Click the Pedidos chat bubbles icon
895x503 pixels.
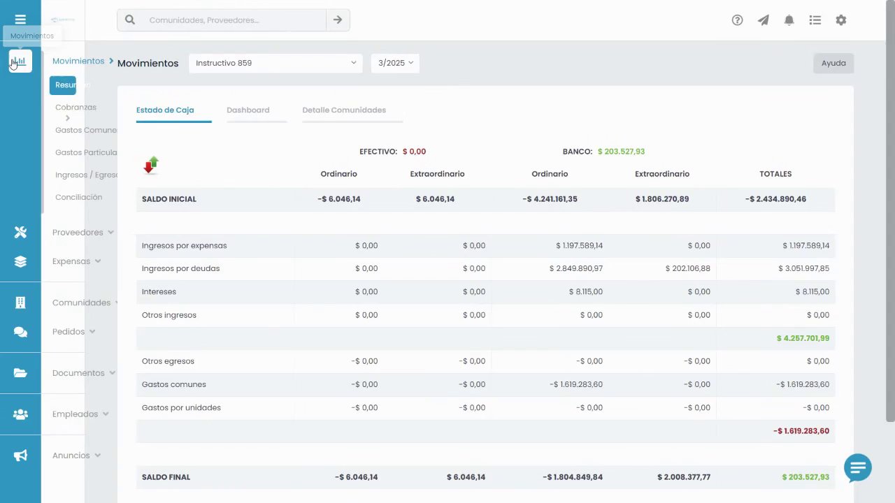point(20,332)
